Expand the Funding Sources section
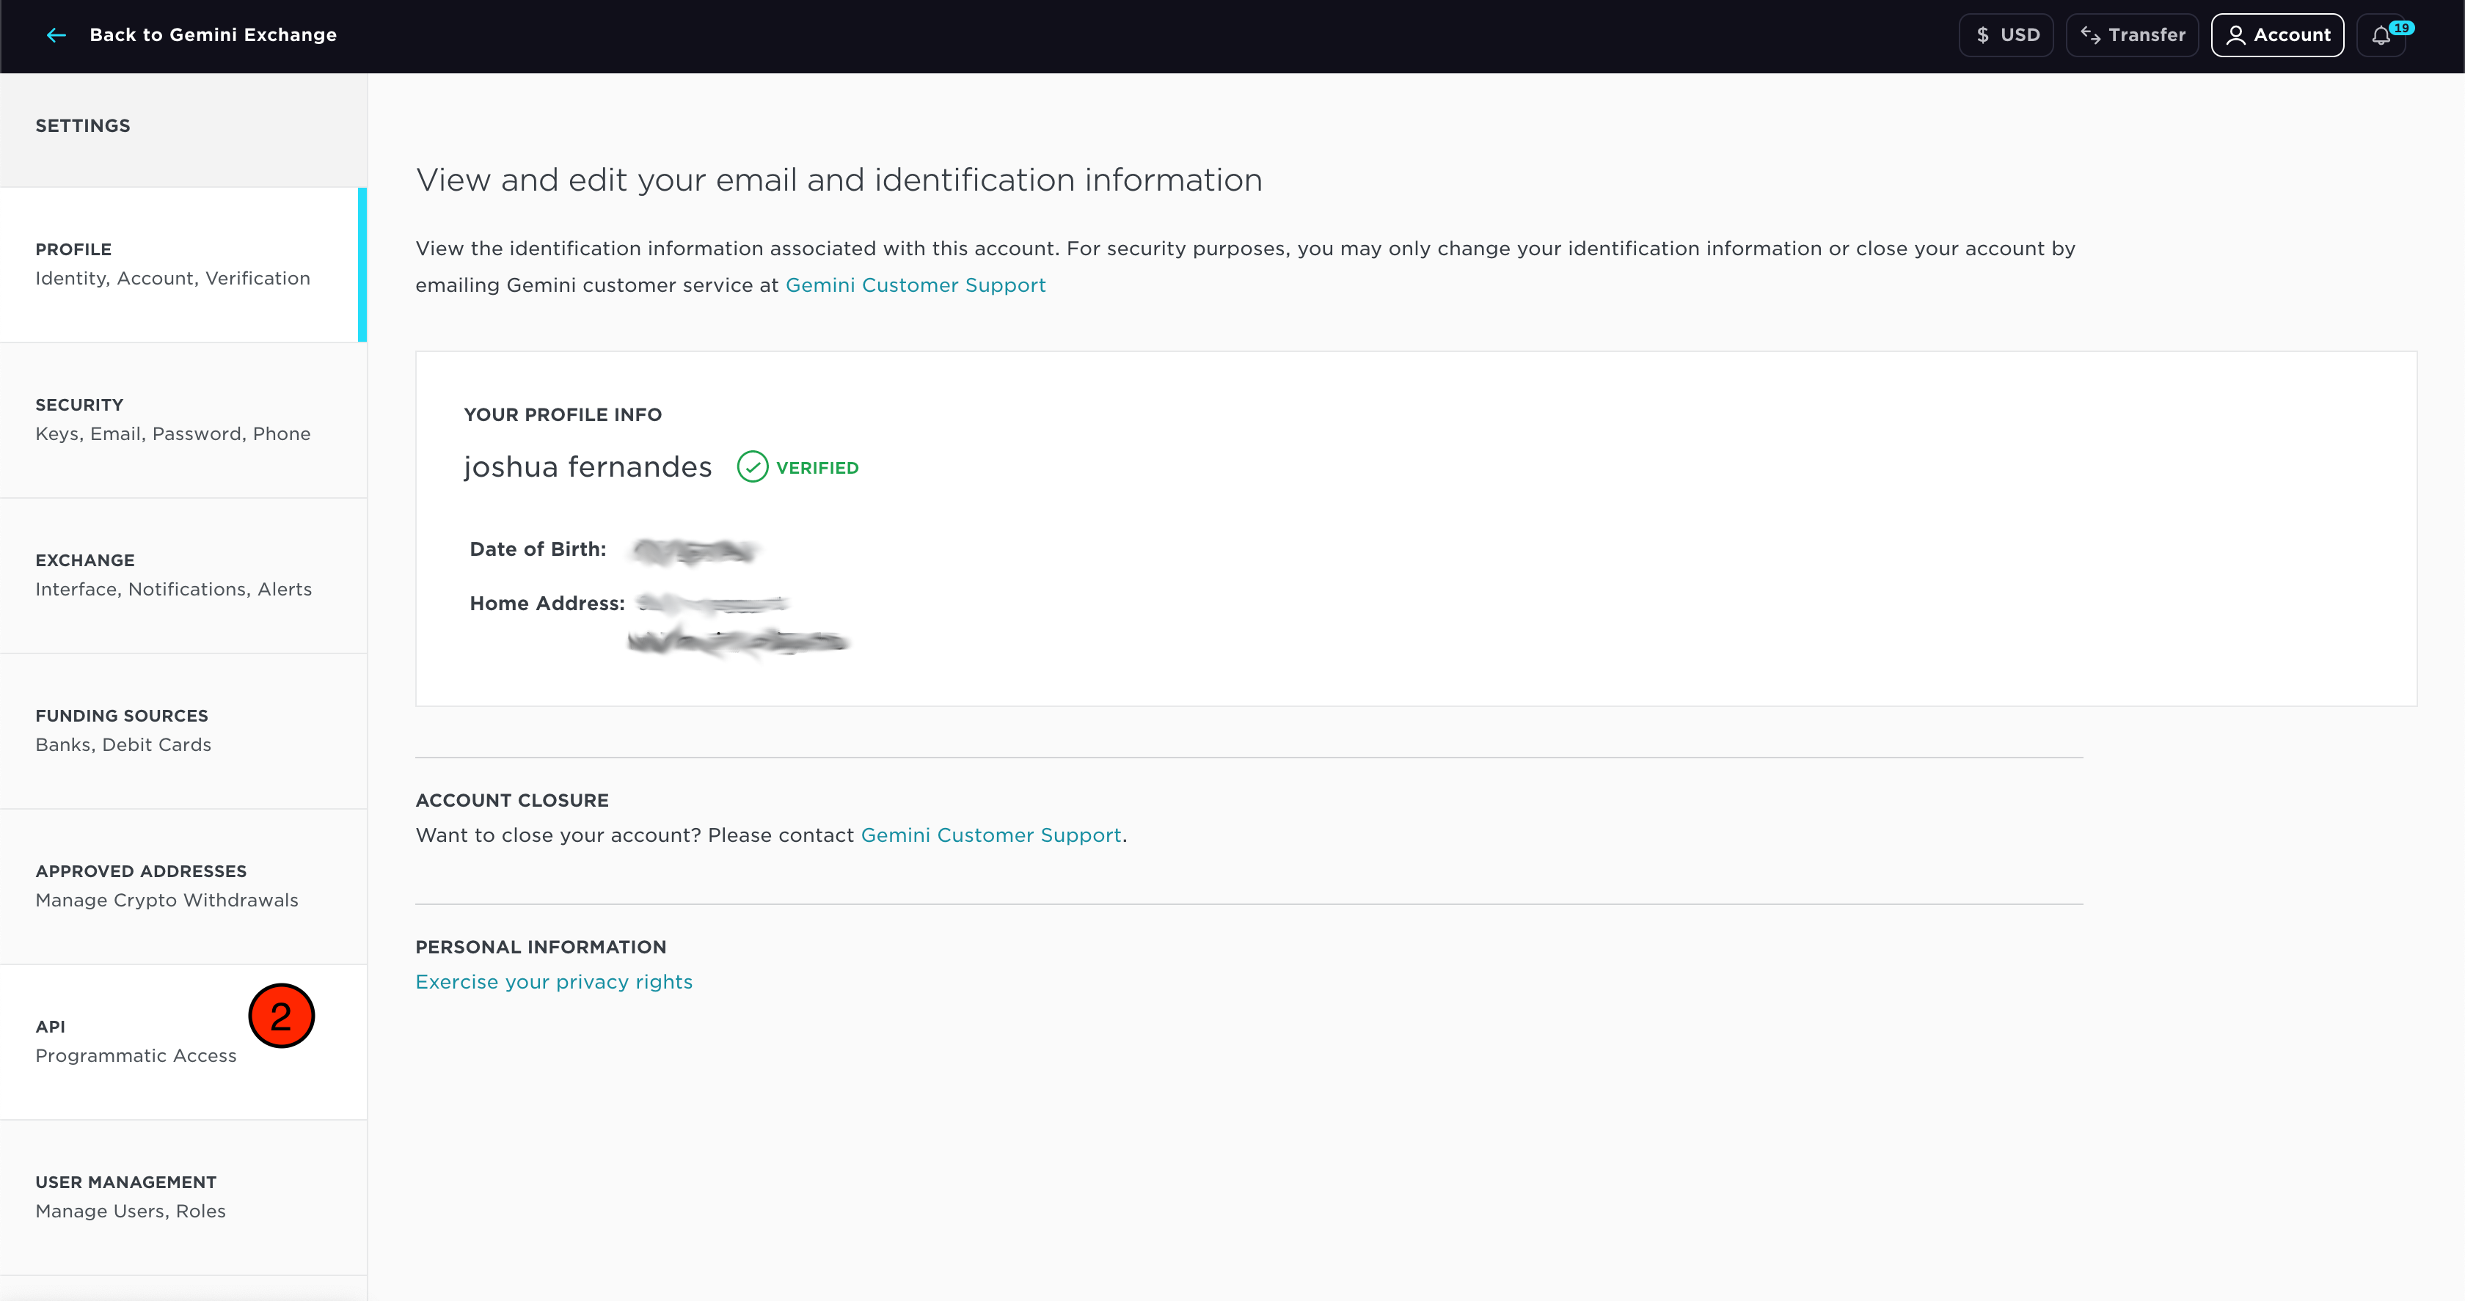Screen dimensions: 2465x1301 click(183, 729)
